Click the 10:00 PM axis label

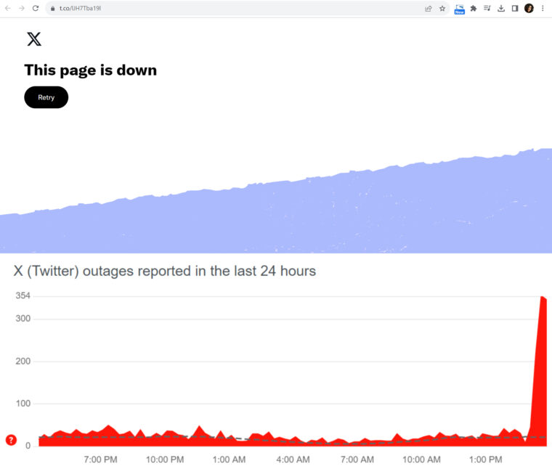(165, 459)
